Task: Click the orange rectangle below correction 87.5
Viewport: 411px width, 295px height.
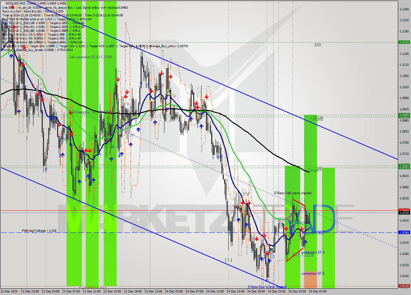Action: [310, 279]
